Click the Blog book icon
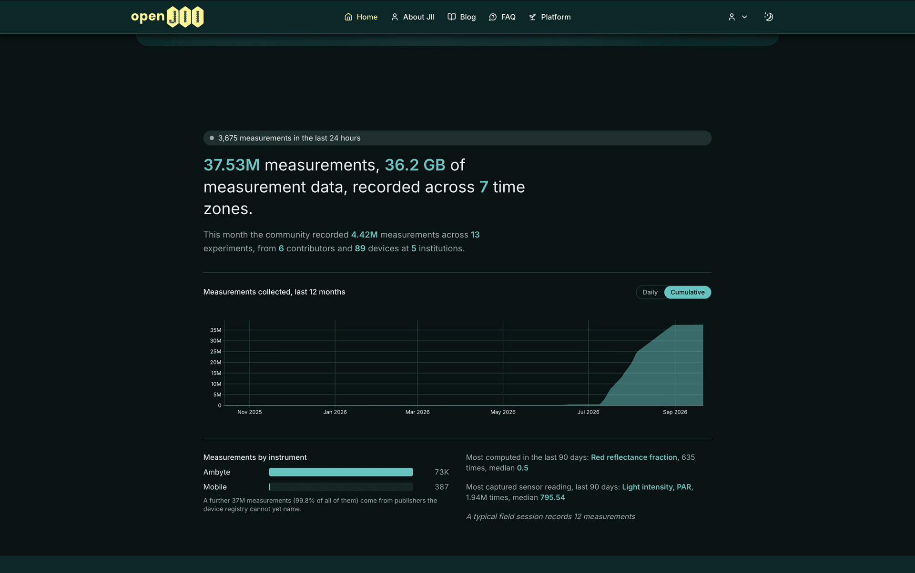 [451, 17]
